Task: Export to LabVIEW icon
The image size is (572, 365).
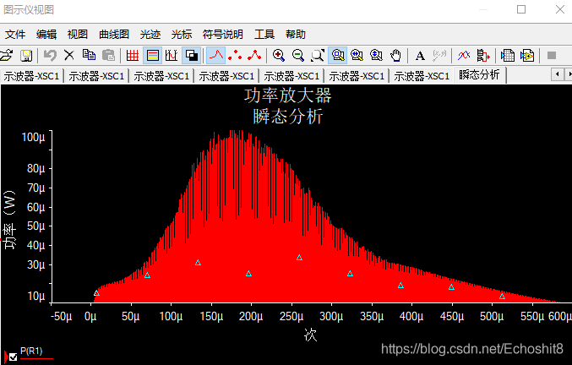Action: (527, 56)
